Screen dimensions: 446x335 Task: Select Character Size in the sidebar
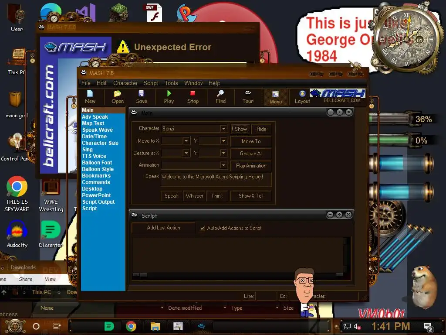[100, 143]
